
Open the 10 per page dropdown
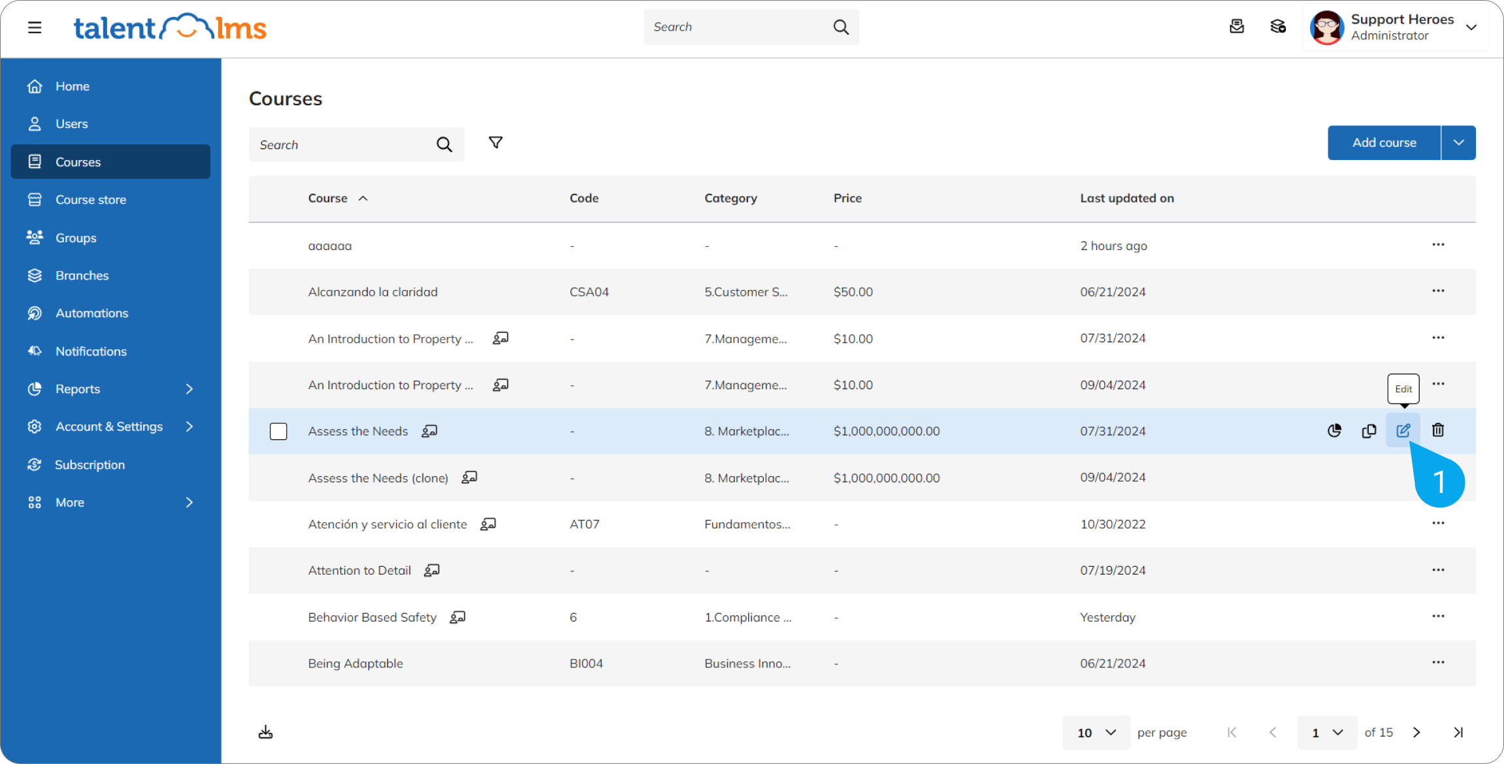pos(1096,733)
